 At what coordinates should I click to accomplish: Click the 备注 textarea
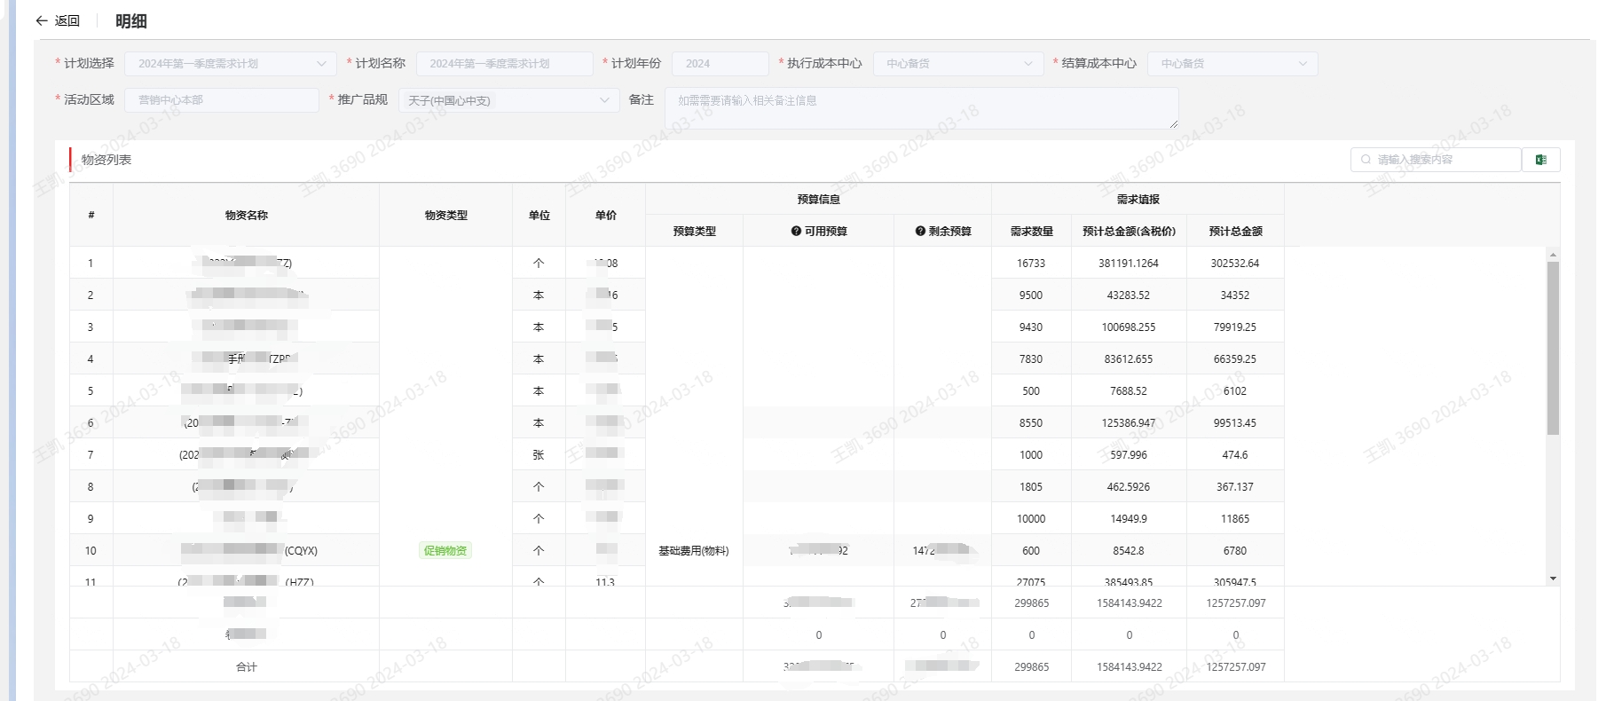[921, 108]
